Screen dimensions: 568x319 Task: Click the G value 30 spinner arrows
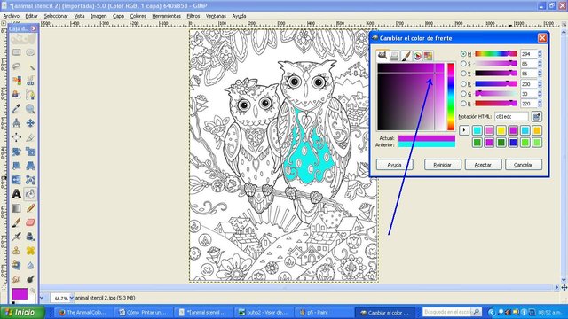pos(540,94)
